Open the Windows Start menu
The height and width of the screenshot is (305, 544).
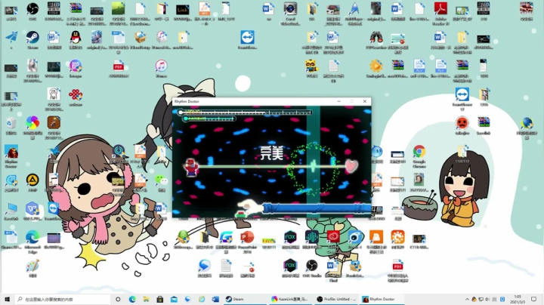click(7, 299)
